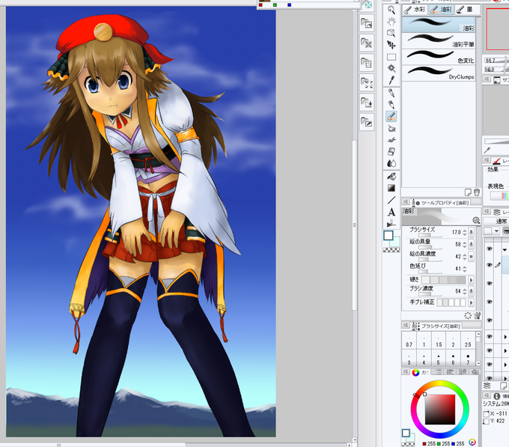509x447 pixels.
Task: Collapse the open layer folder down arrow
Action: point(505,249)
